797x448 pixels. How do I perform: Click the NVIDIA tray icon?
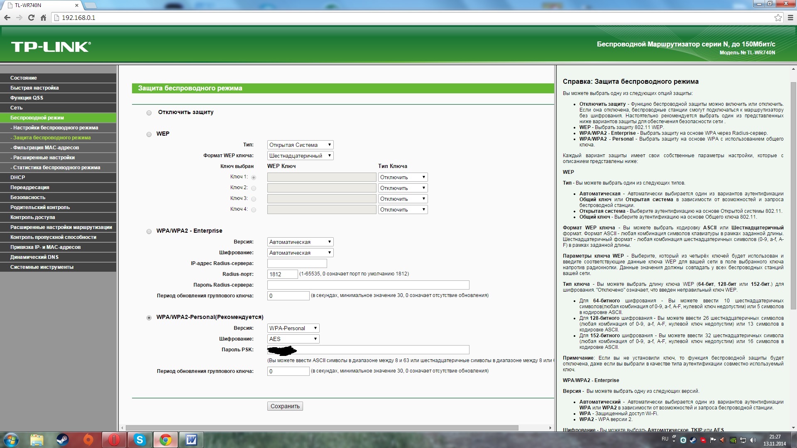[x=733, y=440]
